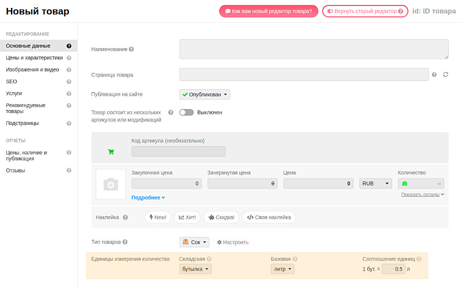Image resolution: width=462 pixels, height=288 pixels.
Task: Click the refresh icon beside Страница товара
Action: [445, 74]
